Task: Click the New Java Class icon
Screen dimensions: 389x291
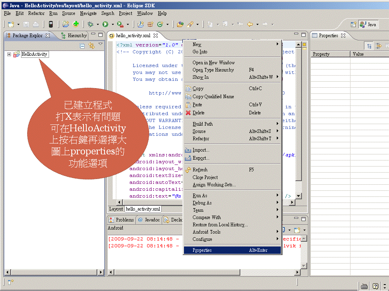Action: [x=160, y=24]
